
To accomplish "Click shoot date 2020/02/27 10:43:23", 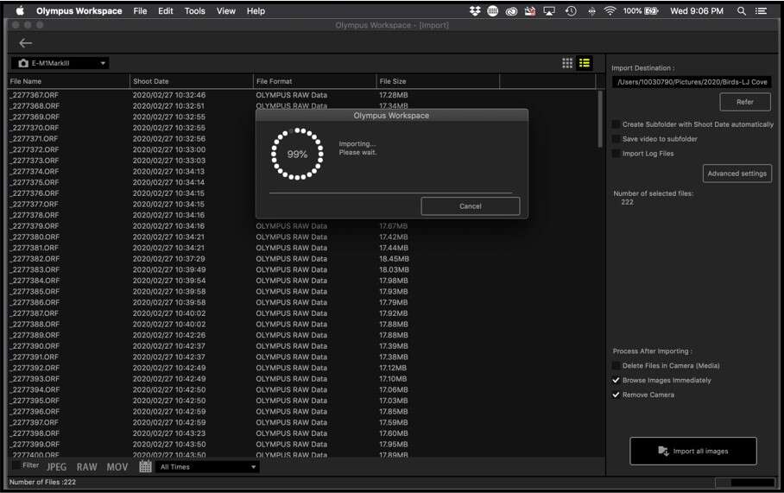I will click(x=169, y=433).
